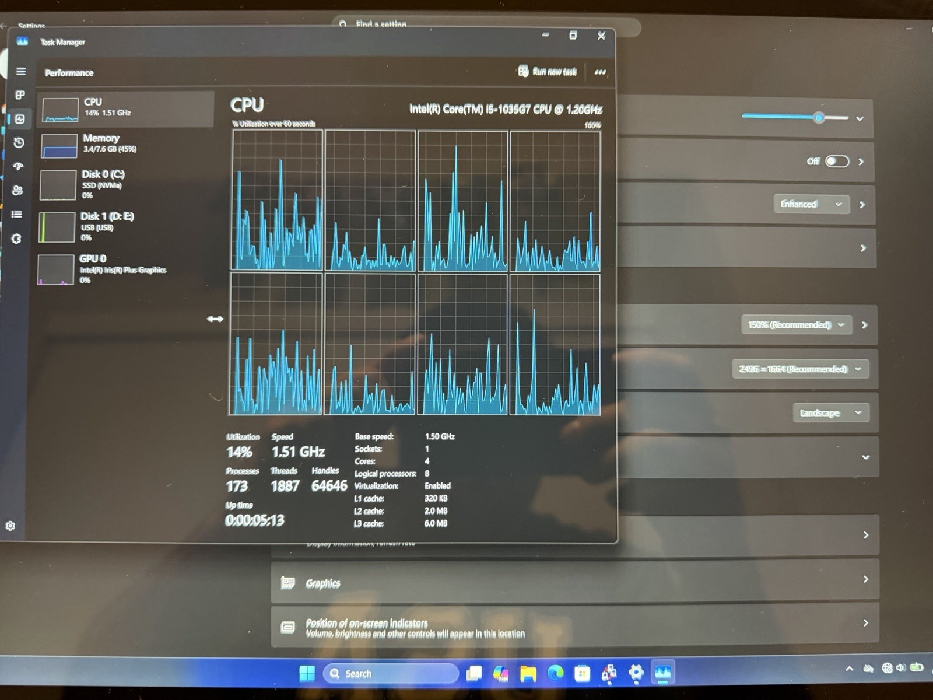Open the chevron next to the Off toggle
Viewport: 933px width, 700px height.
click(862, 162)
